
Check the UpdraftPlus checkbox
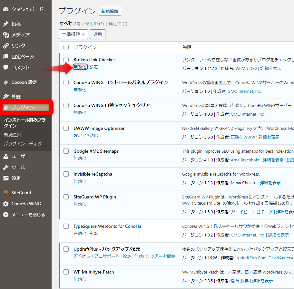pos(66,249)
